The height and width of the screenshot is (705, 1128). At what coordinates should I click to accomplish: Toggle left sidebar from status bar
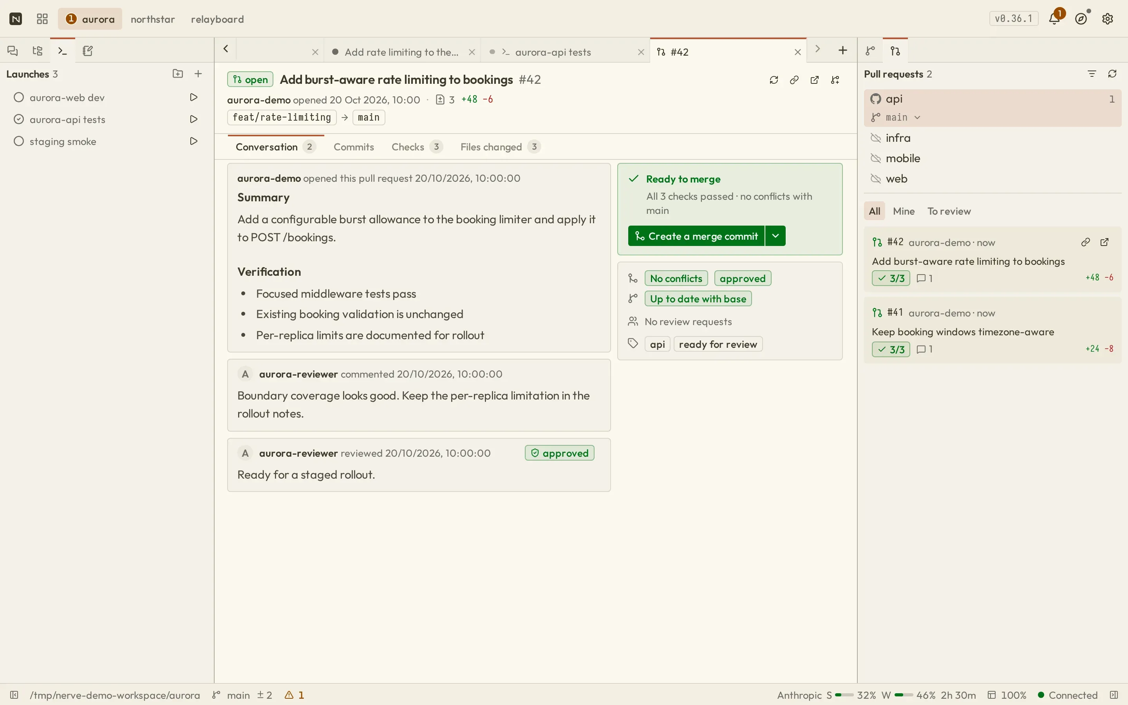(x=14, y=695)
